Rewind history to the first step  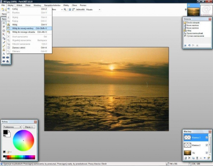pos(185,46)
